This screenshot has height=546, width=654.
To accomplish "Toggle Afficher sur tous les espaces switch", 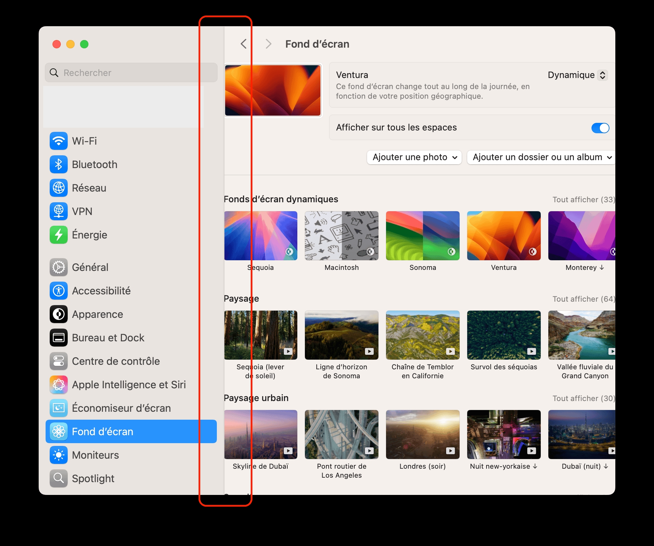I will tap(600, 128).
